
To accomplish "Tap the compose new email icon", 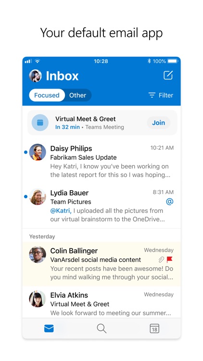I will (168, 75).
